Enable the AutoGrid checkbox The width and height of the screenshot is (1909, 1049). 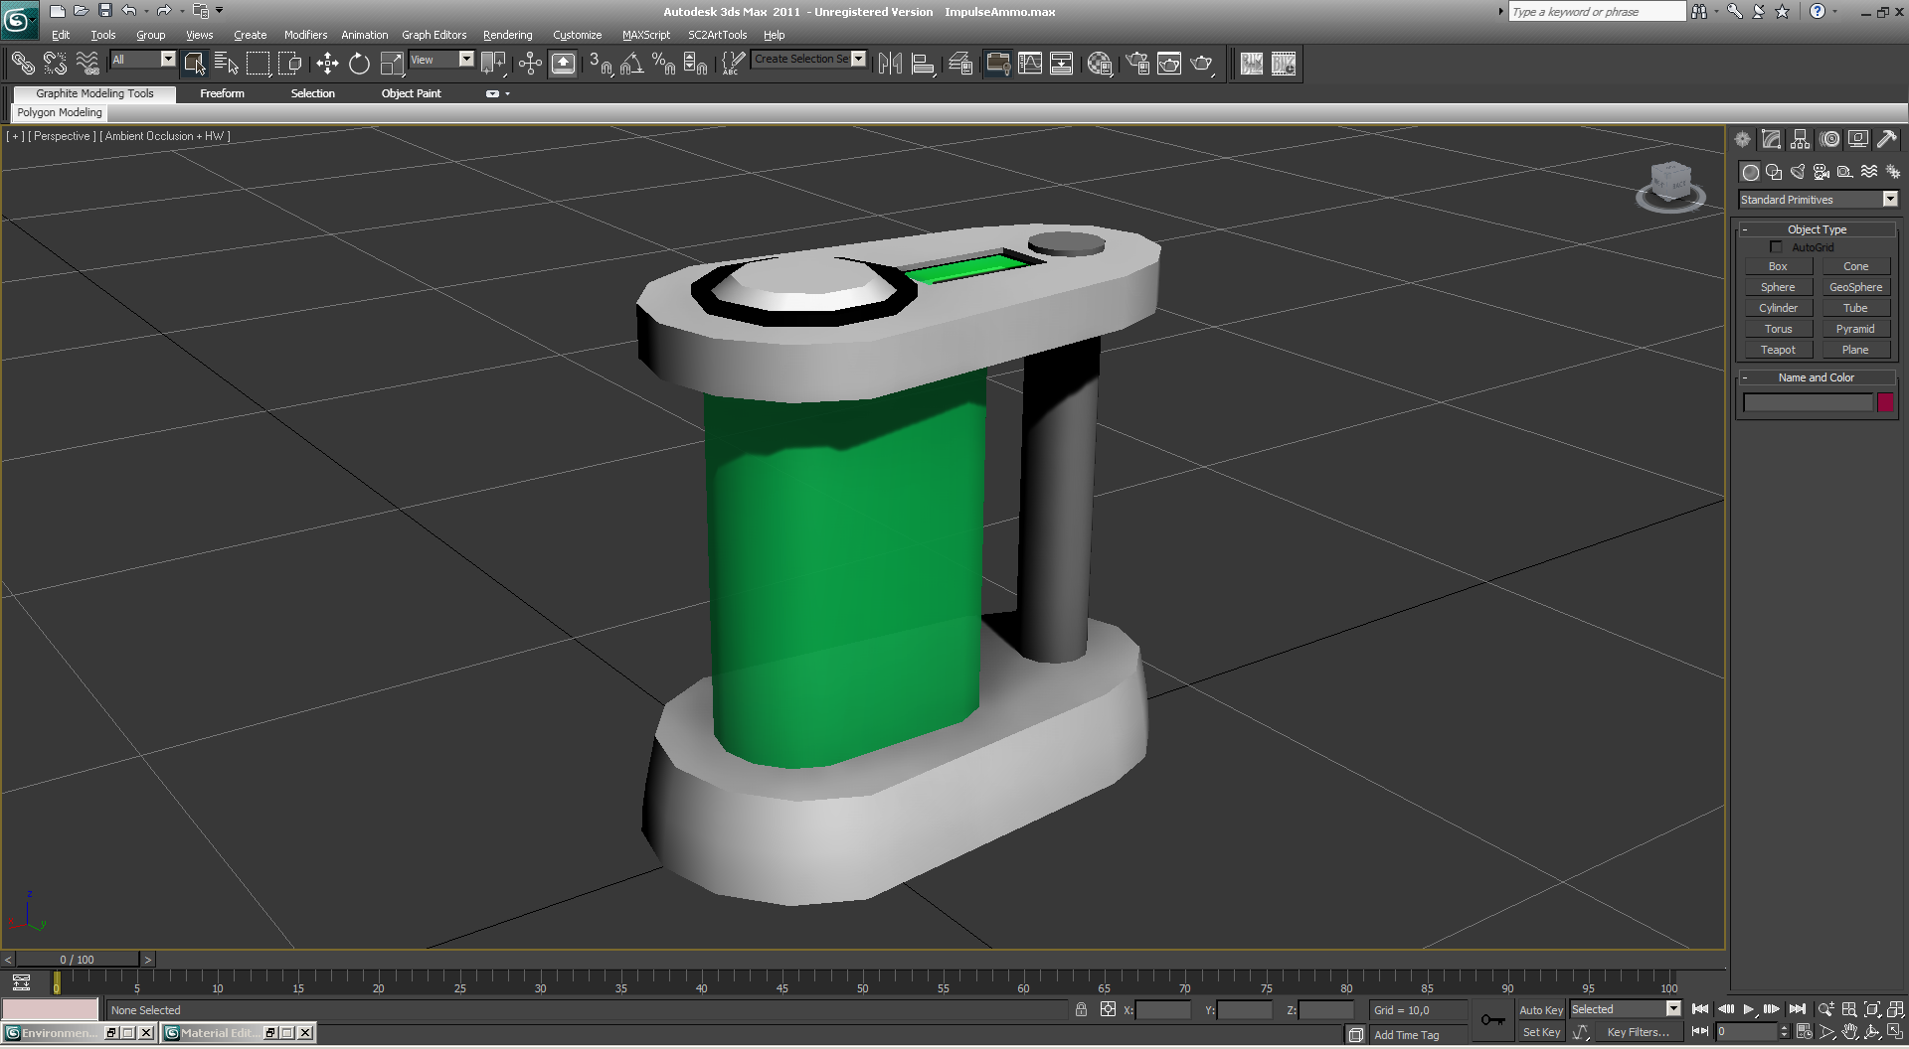tap(1776, 246)
